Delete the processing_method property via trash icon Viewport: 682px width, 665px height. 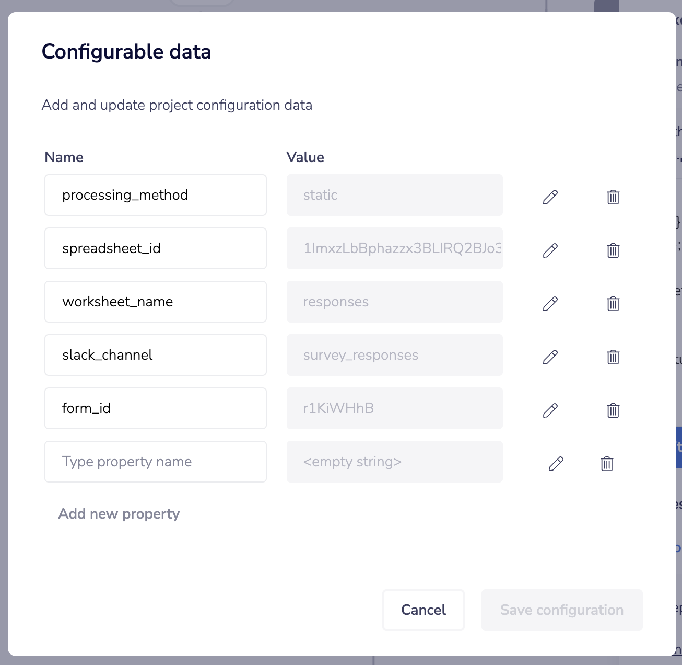click(613, 197)
